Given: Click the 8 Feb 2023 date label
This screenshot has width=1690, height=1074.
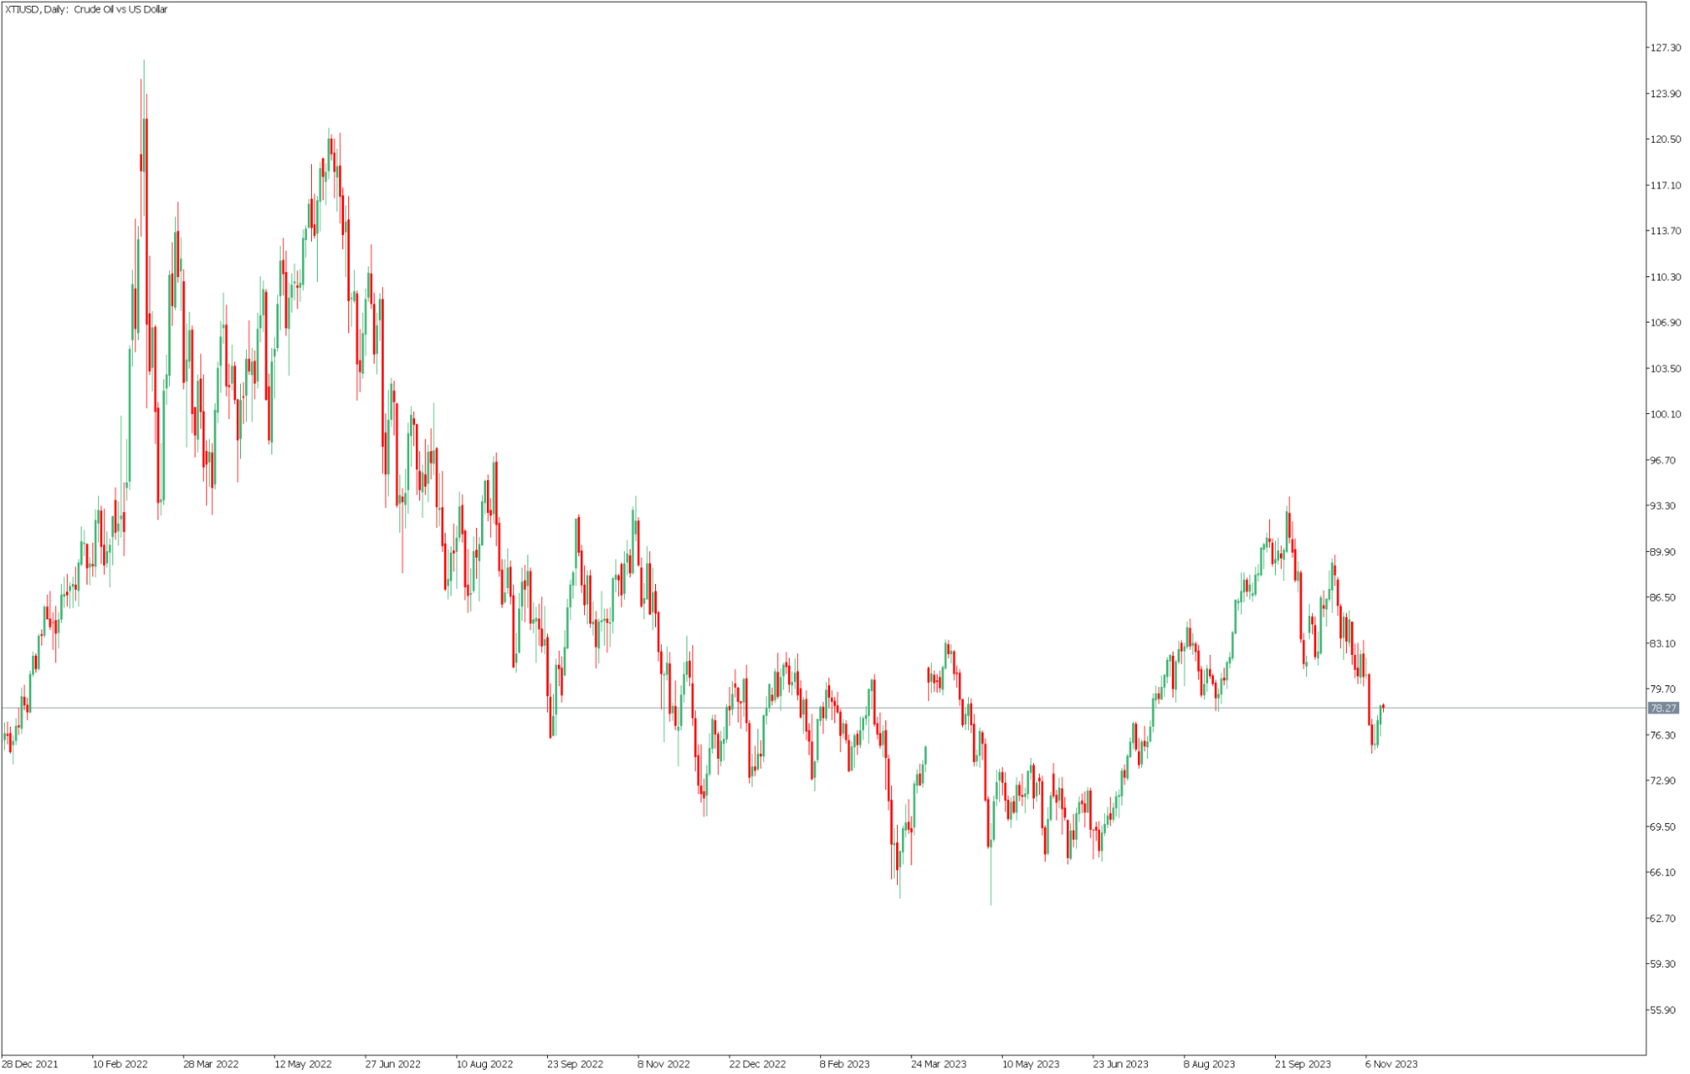Looking at the screenshot, I should (845, 1065).
